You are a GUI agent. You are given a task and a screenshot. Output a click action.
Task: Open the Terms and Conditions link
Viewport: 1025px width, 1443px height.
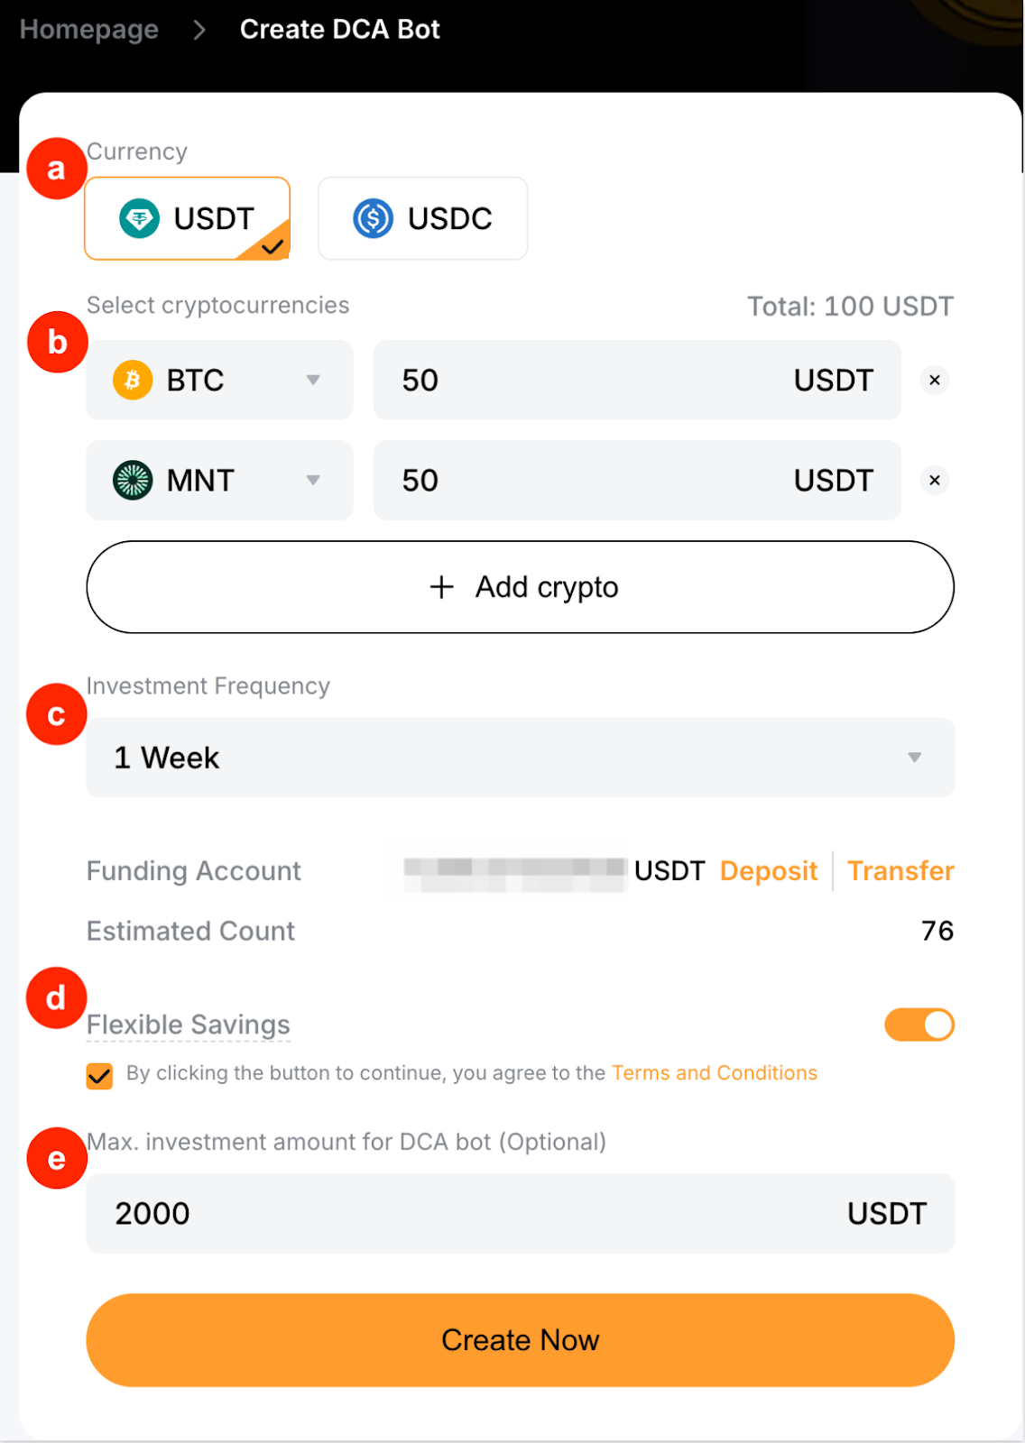[714, 1073]
